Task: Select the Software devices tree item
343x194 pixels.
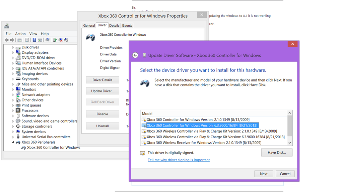Action: pos(35,116)
